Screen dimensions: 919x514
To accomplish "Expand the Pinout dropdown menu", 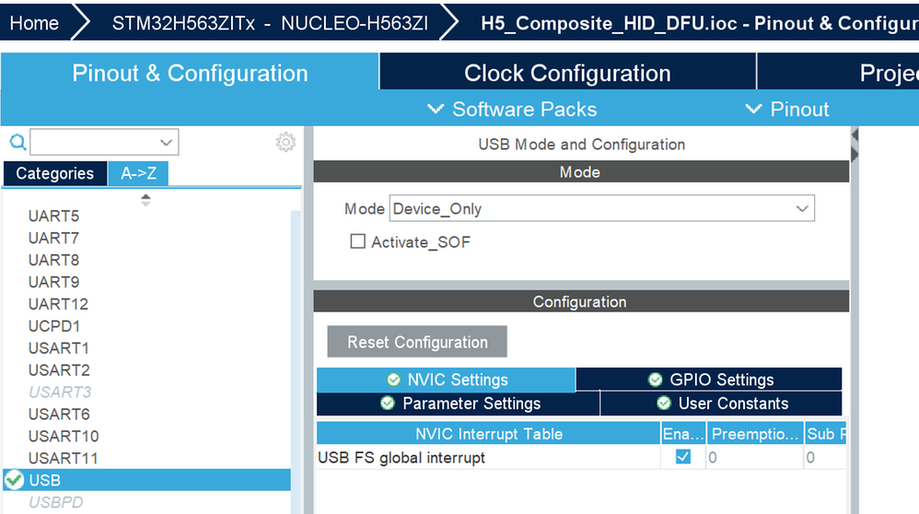I will click(787, 109).
